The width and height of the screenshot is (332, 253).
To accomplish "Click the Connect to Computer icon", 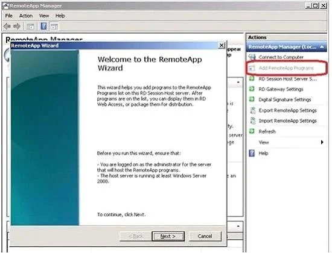I will click(x=252, y=57).
